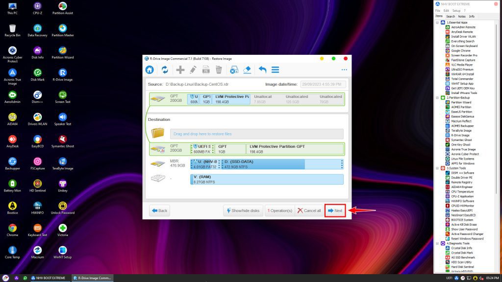Click the plus Add icon in toolbar
The width and height of the screenshot is (502, 282).
click(x=180, y=70)
